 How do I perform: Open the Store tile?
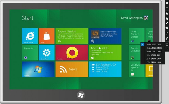click(47, 36)
